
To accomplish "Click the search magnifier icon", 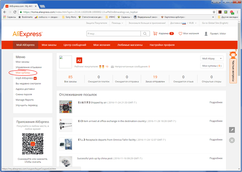I will [x=146, y=34].
